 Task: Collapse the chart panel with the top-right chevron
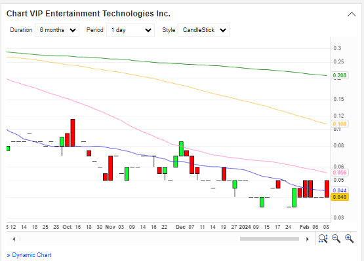tap(352, 14)
